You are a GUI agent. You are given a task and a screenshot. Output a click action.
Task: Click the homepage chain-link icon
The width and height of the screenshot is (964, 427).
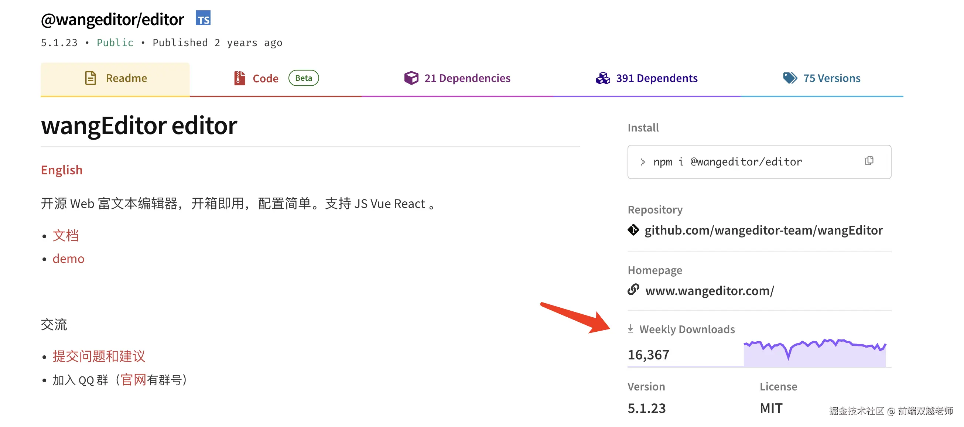click(633, 290)
